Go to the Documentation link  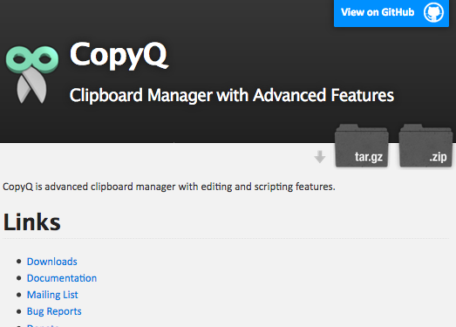coord(62,278)
